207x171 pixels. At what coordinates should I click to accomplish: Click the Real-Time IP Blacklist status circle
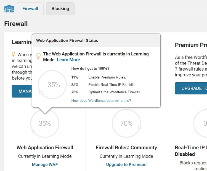(x=200, y=123)
